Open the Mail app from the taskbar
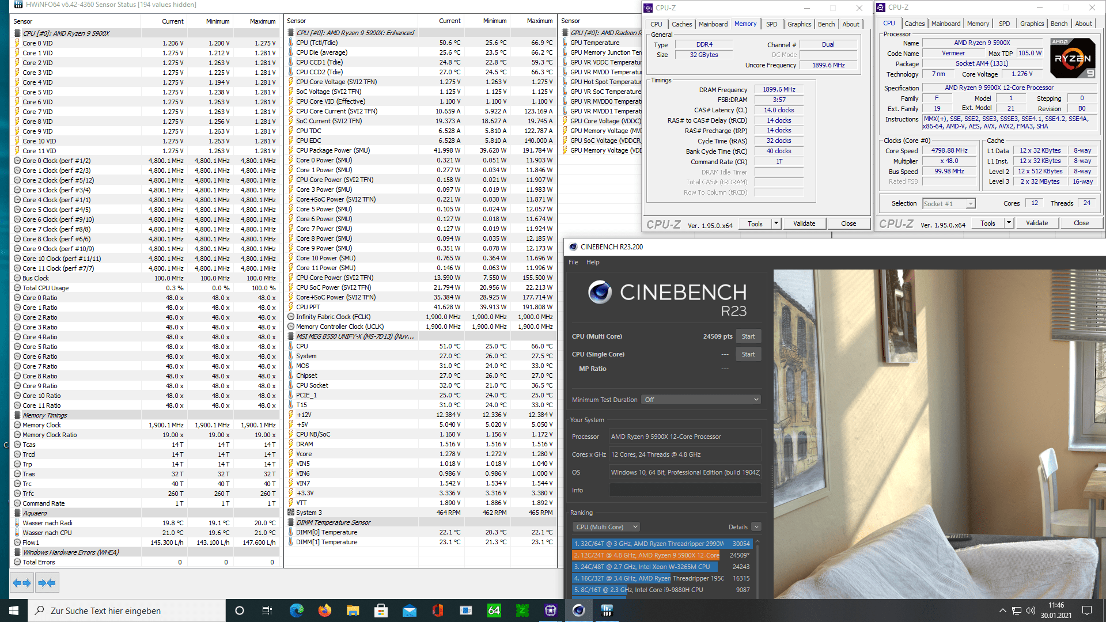The height and width of the screenshot is (622, 1106). [409, 610]
